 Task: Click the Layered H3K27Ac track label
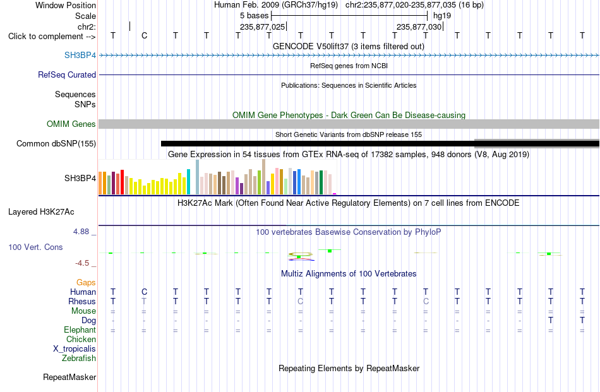tap(41, 212)
